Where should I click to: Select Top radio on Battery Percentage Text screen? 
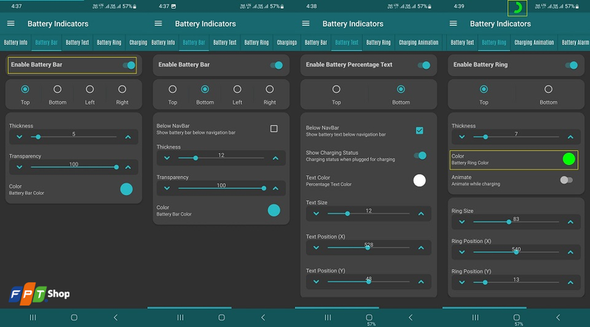(336, 89)
